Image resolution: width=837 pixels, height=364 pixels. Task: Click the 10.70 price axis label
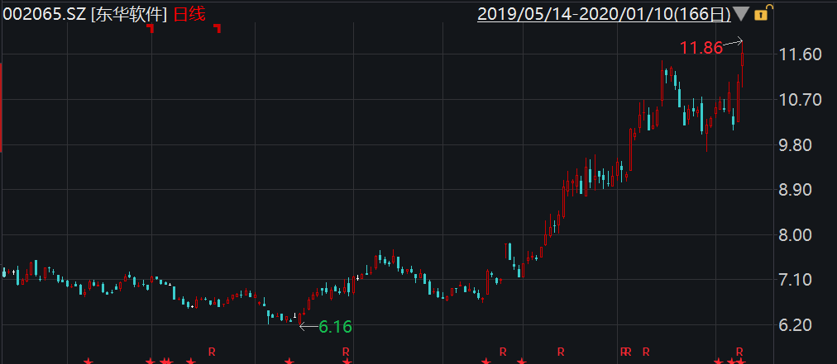pos(799,100)
